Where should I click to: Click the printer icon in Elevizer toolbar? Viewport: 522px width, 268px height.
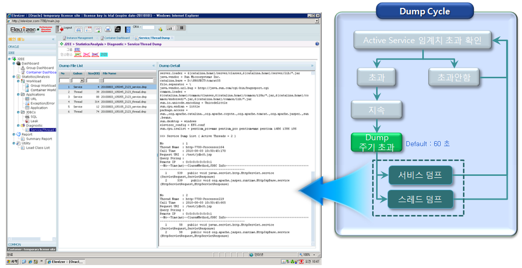[x=108, y=29]
